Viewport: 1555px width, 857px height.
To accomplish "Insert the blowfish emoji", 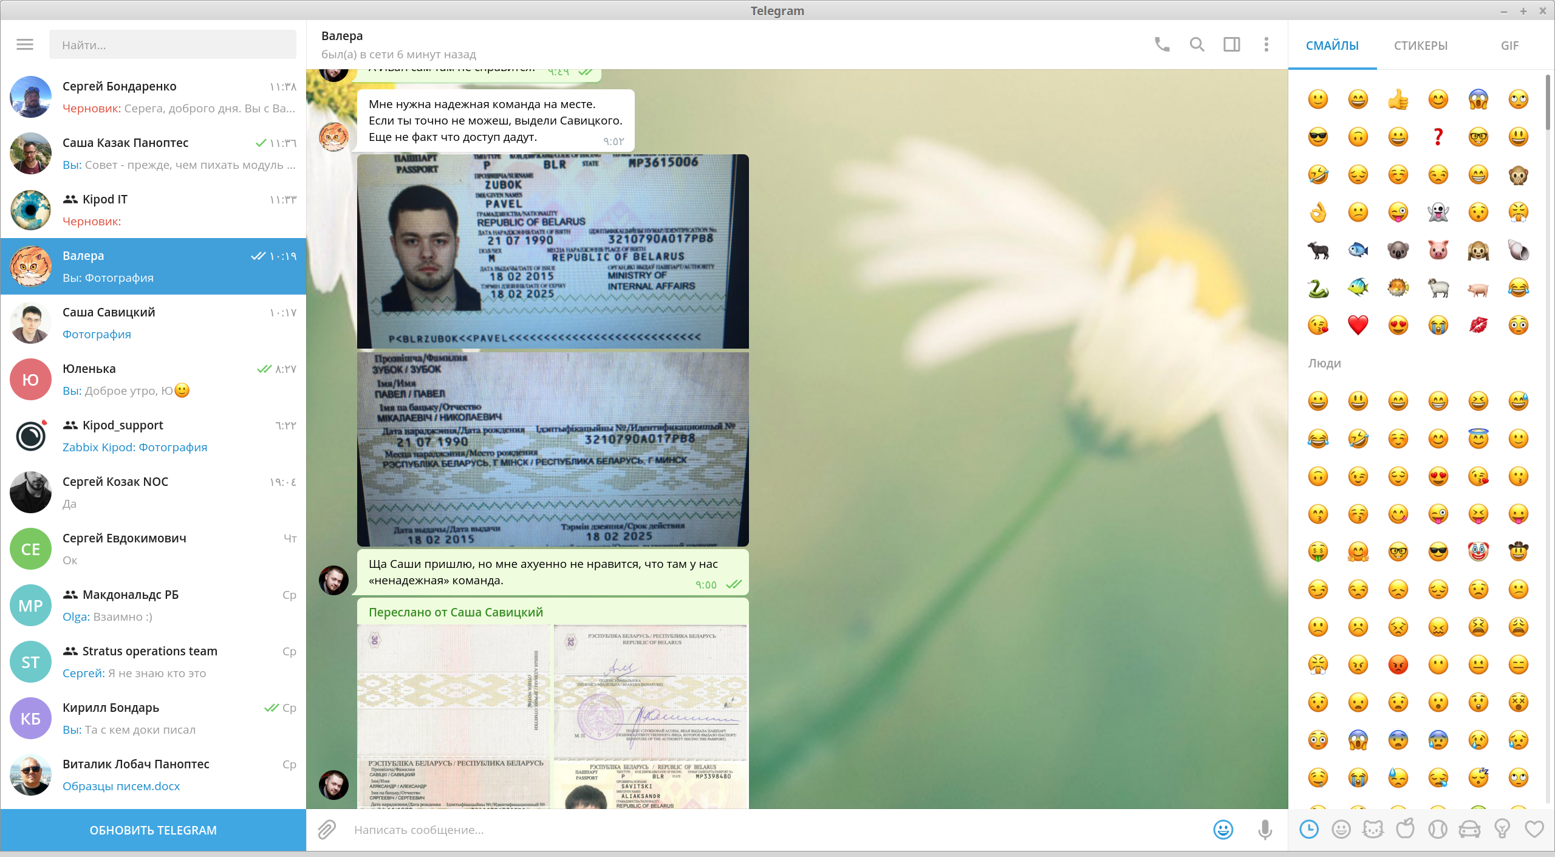I will pyautogui.click(x=1398, y=287).
